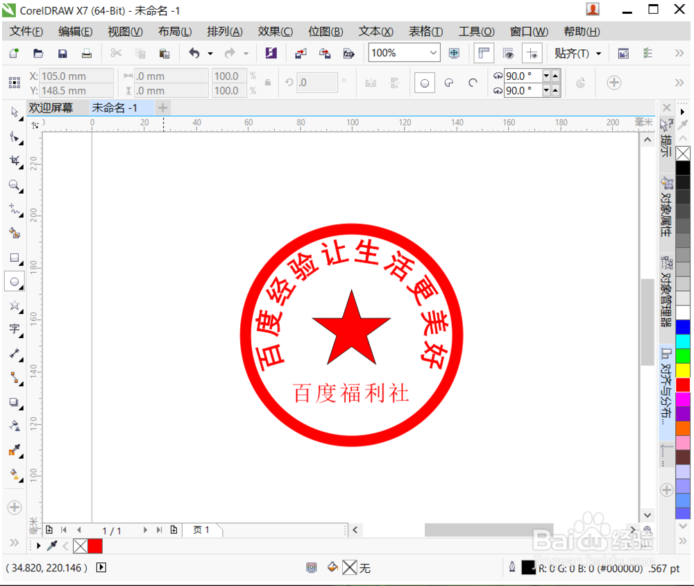Viewport: 694px width, 586px height.
Task: Select the Color eyedropper tool
Action: pos(15,451)
